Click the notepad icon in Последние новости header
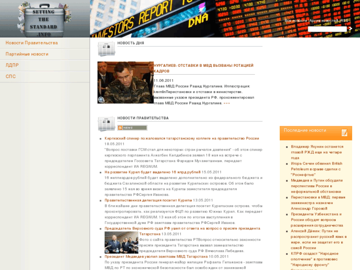Screen dimensions: 360x270 point(344,133)
